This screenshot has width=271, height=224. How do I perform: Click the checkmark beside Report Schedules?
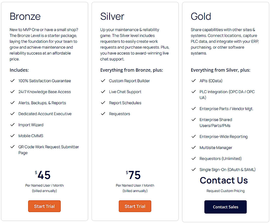(103, 103)
